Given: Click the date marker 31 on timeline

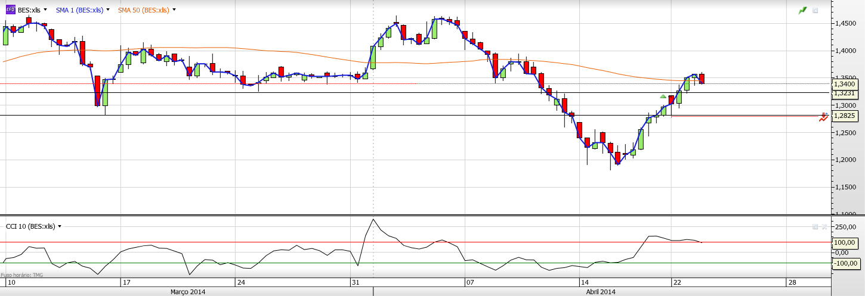Looking at the screenshot, I should 354,282.
